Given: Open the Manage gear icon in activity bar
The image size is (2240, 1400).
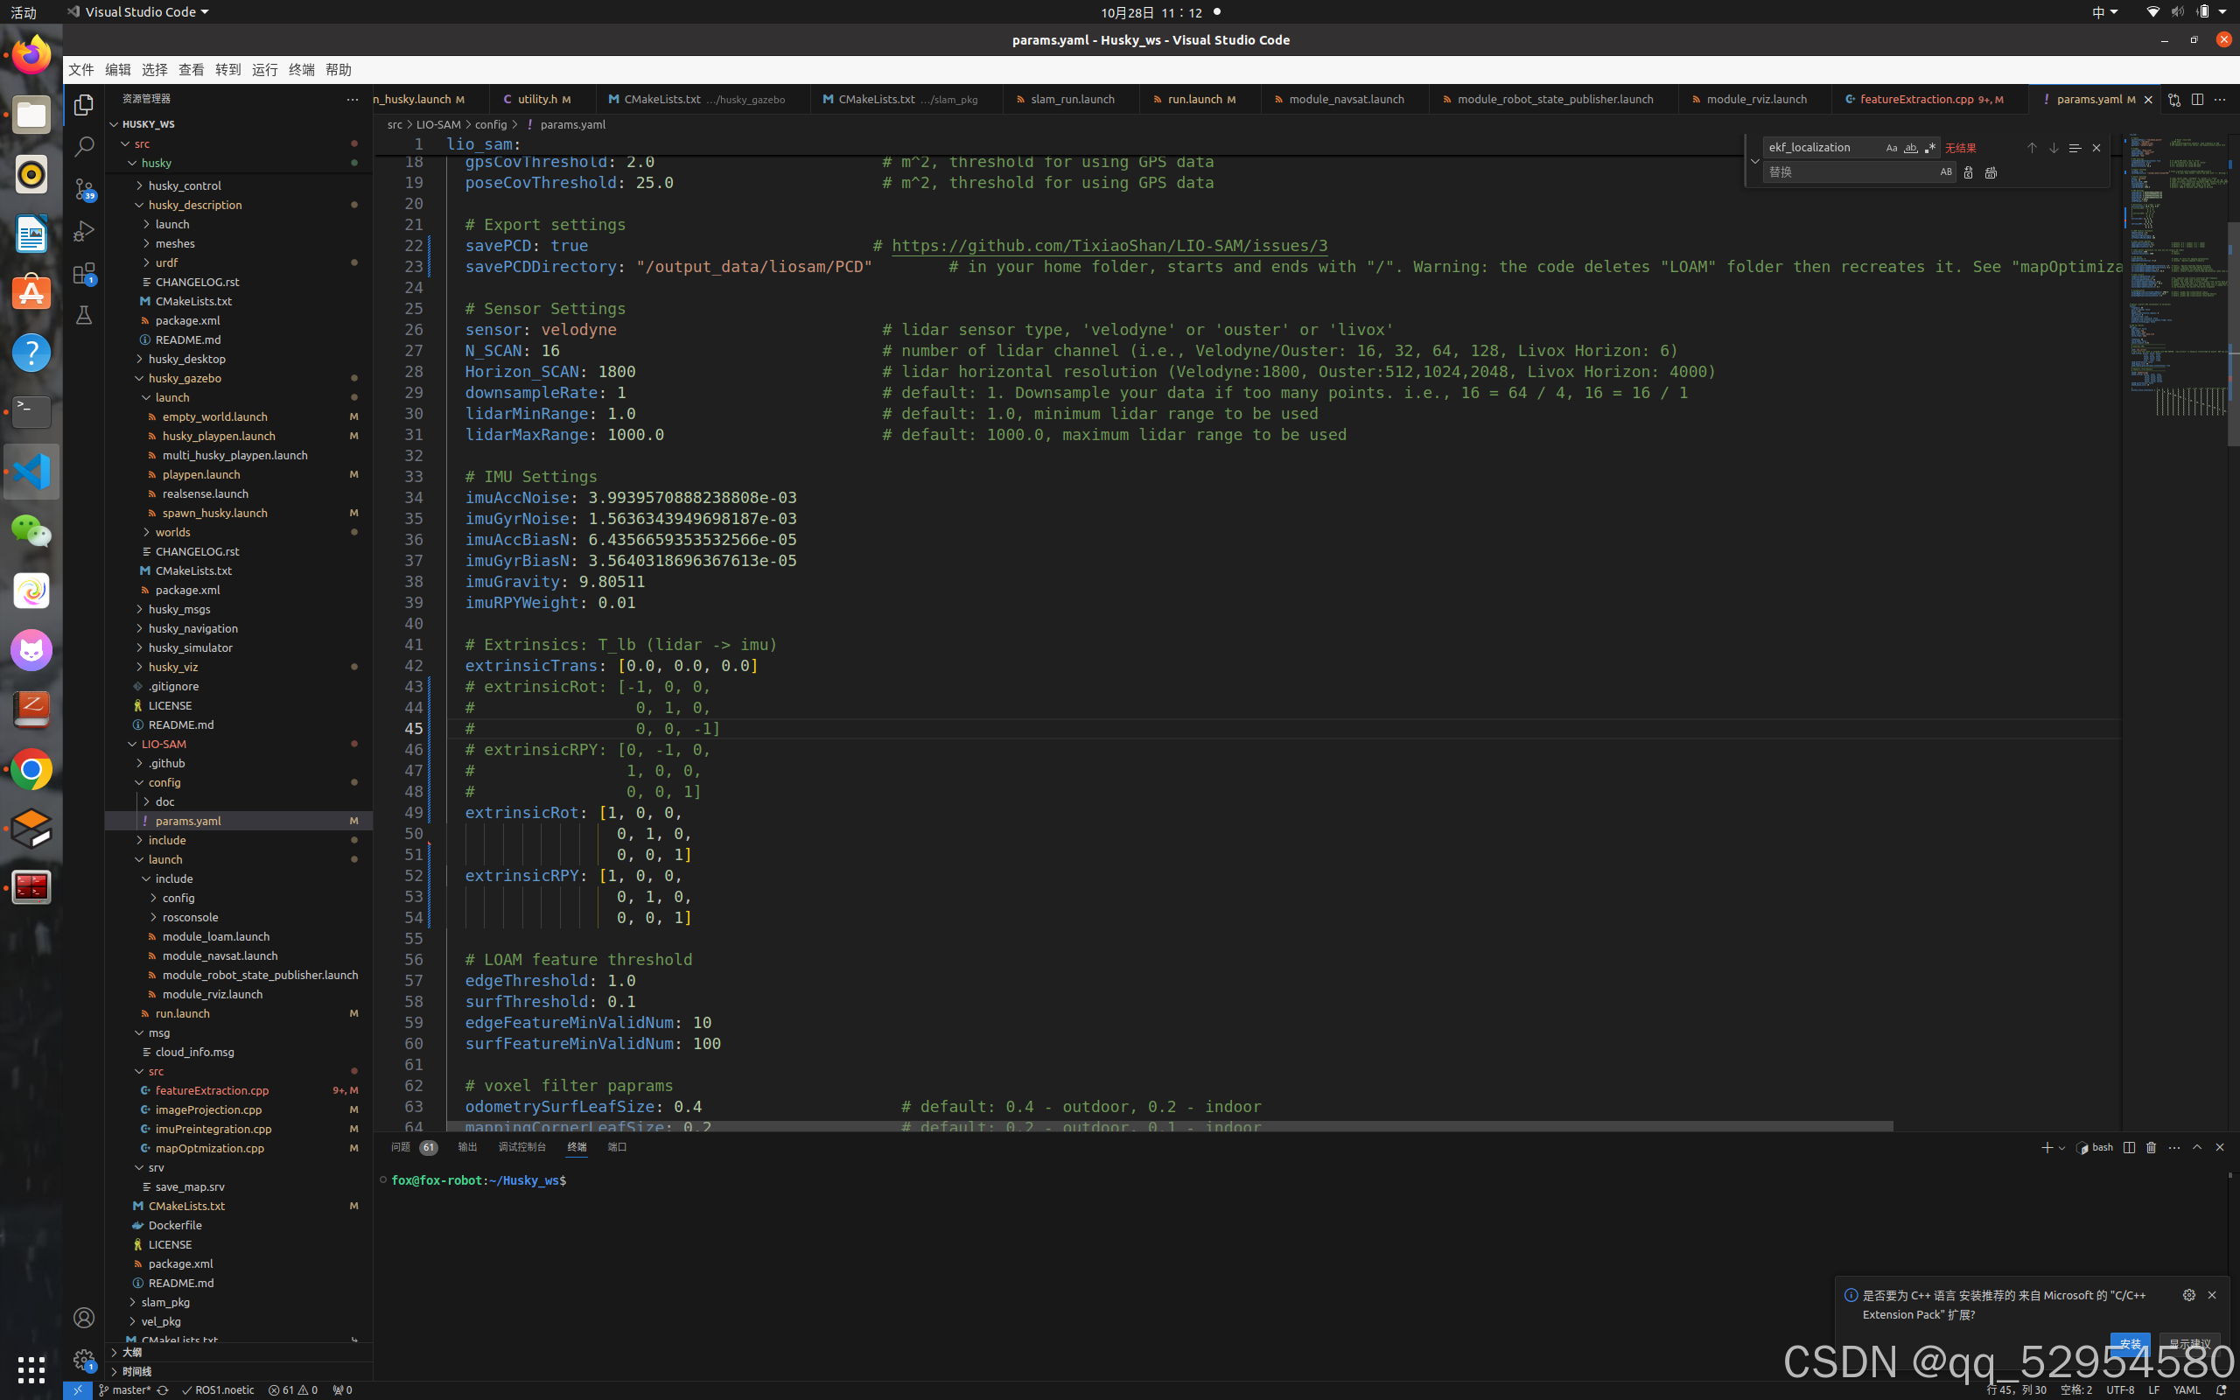Looking at the screenshot, I should [83, 1358].
